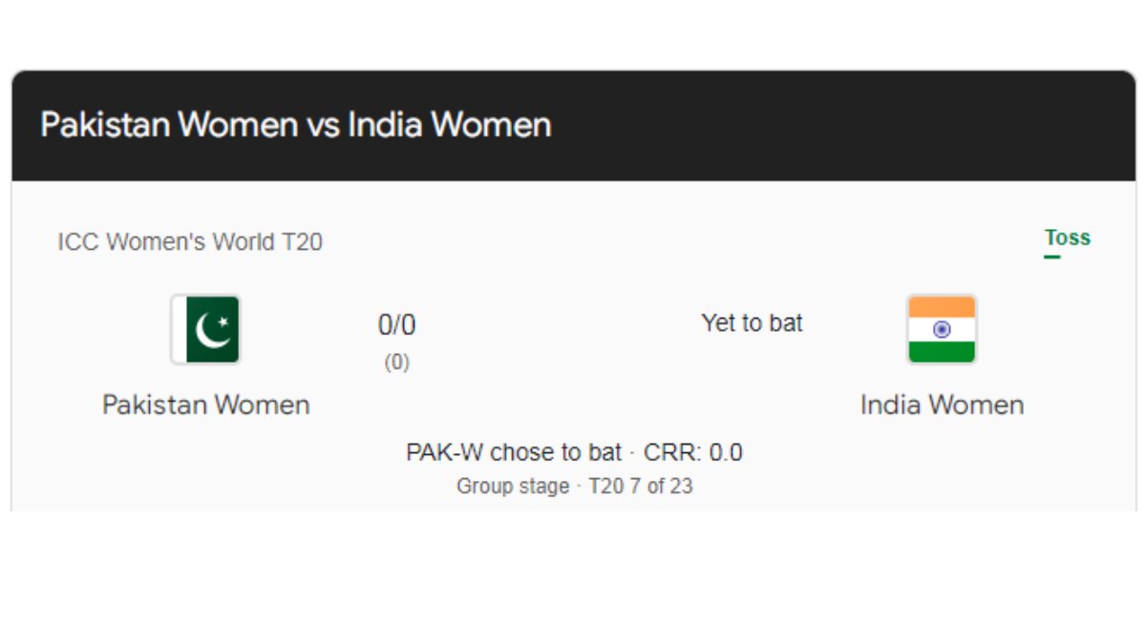Screen dimensions: 1146x644
Task: Select the India Women team name
Action: [x=942, y=405]
